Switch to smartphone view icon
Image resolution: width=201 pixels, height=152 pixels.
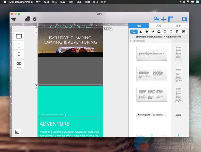19,45
